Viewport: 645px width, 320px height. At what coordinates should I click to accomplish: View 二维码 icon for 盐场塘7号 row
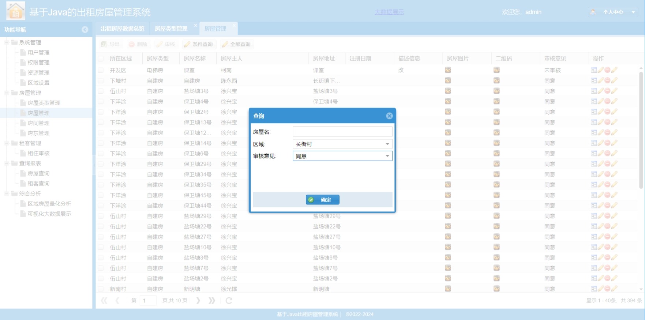click(x=496, y=268)
